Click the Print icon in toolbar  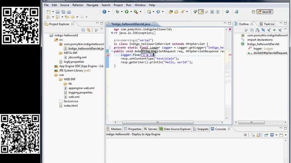(x=69, y=12)
